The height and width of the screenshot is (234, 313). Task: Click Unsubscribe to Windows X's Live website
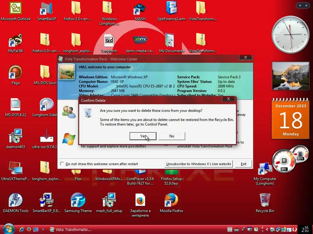[199, 164]
